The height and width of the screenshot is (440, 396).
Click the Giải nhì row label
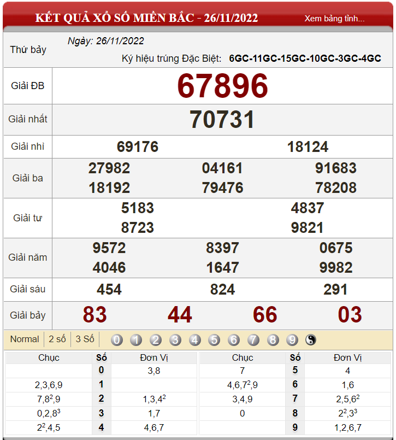point(27,146)
